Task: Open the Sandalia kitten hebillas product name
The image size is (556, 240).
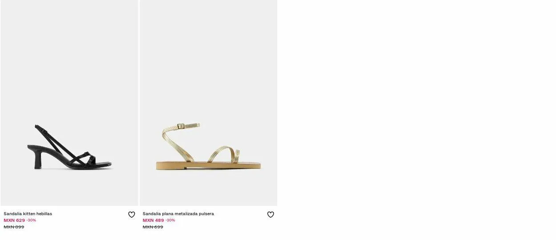Action: click(28, 214)
